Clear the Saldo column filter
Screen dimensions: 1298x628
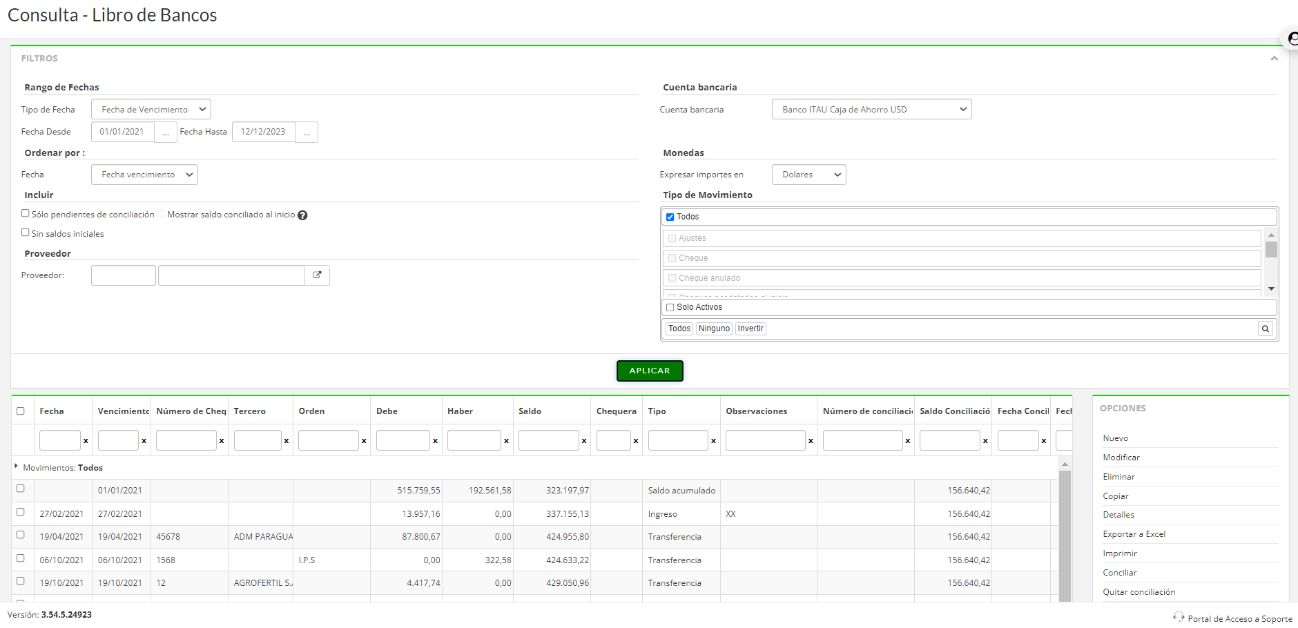[x=584, y=441]
